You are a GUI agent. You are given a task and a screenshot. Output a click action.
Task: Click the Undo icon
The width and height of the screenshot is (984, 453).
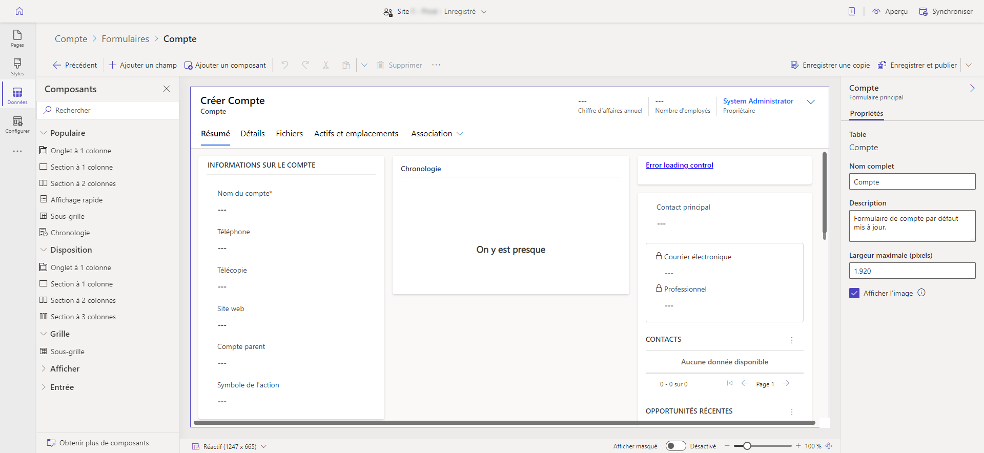(x=285, y=65)
